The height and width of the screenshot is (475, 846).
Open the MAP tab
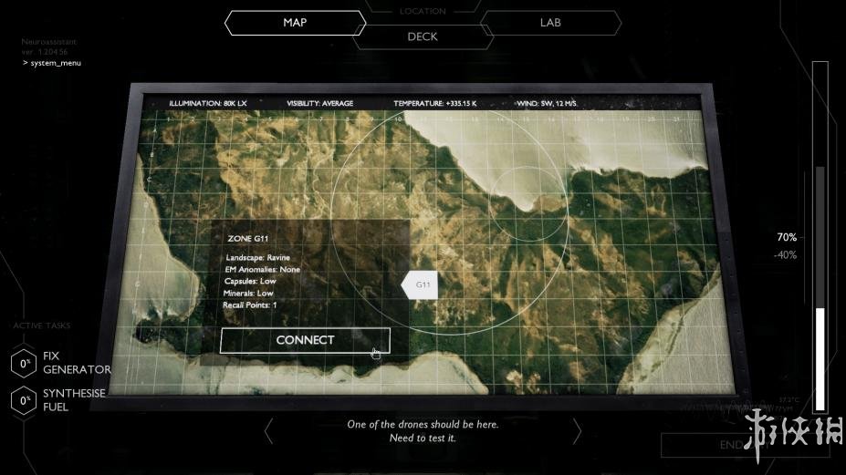(x=295, y=23)
